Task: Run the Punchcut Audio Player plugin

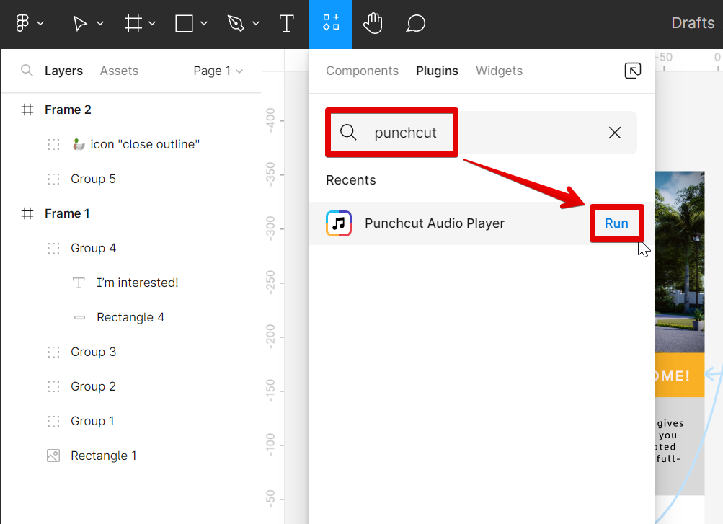Action: (616, 223)
